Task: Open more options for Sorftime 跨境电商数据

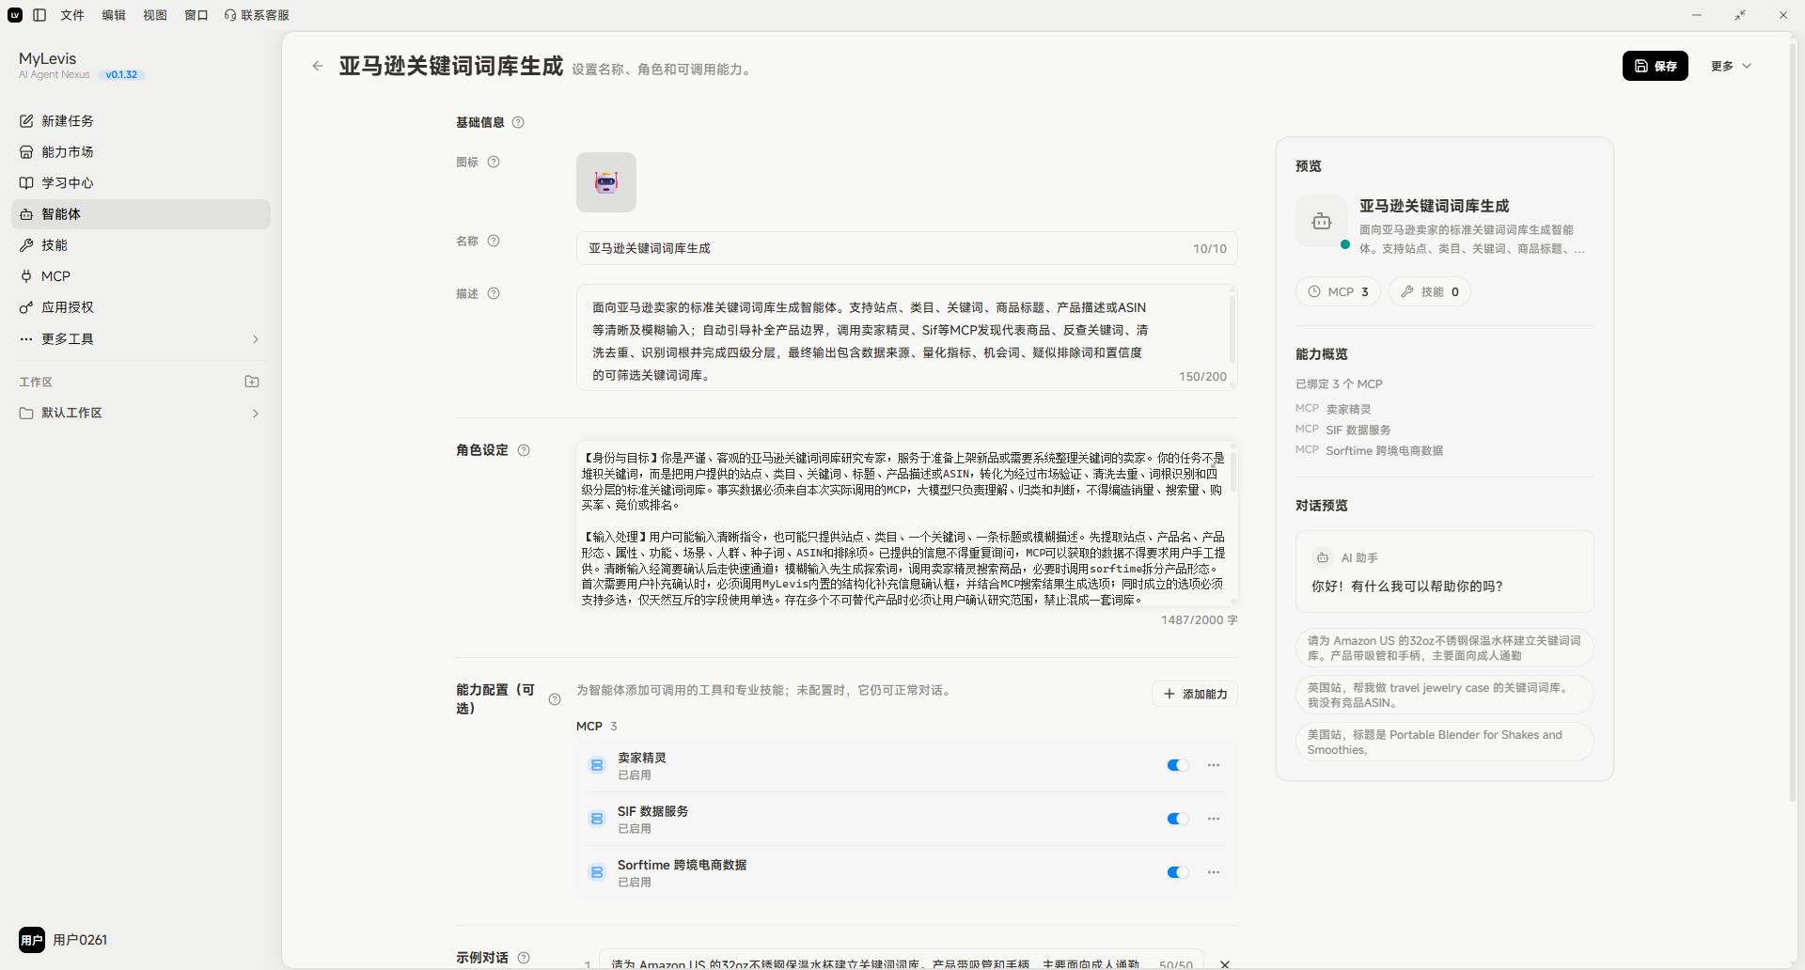Action: 1214,872
